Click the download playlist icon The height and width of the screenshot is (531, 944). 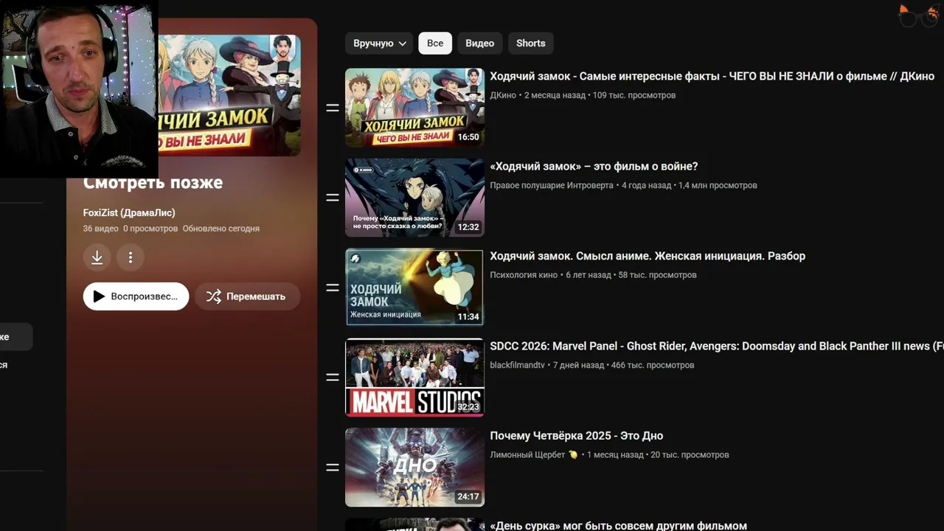click(x=97, y=257)
